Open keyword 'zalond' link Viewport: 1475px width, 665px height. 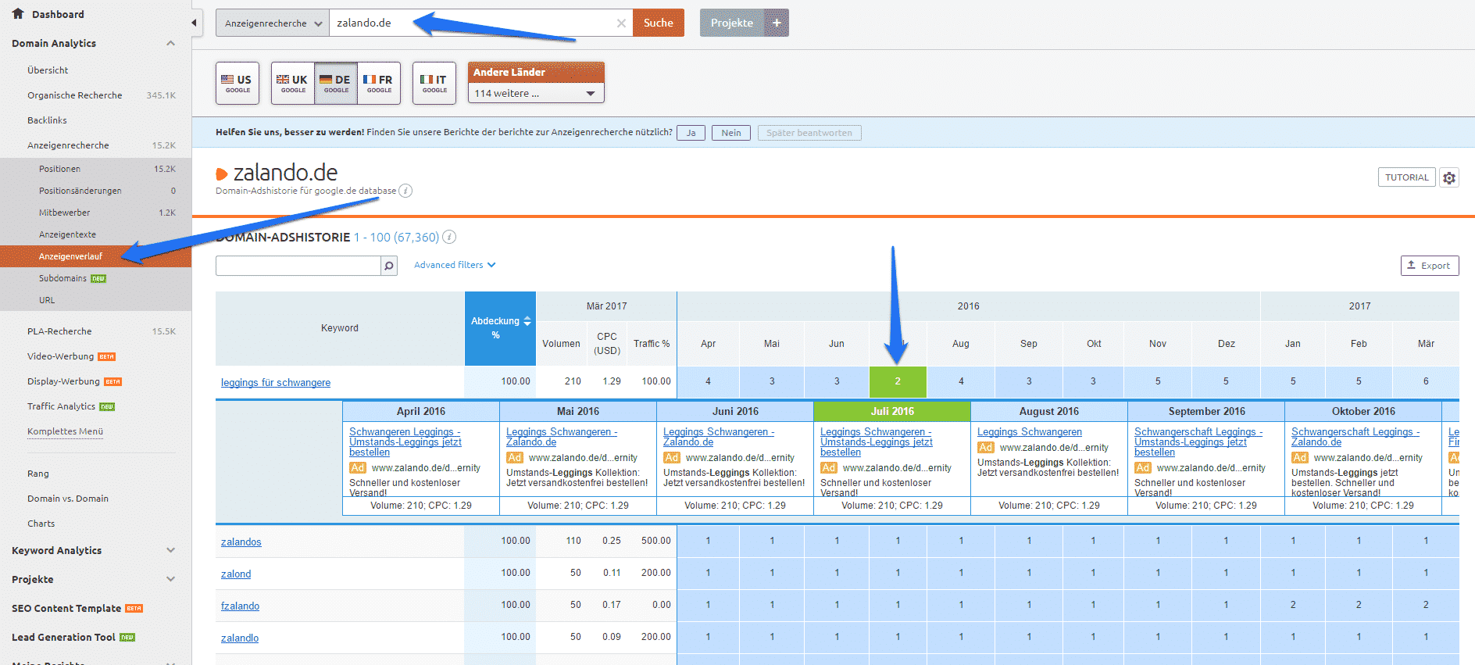coord(236,574)
